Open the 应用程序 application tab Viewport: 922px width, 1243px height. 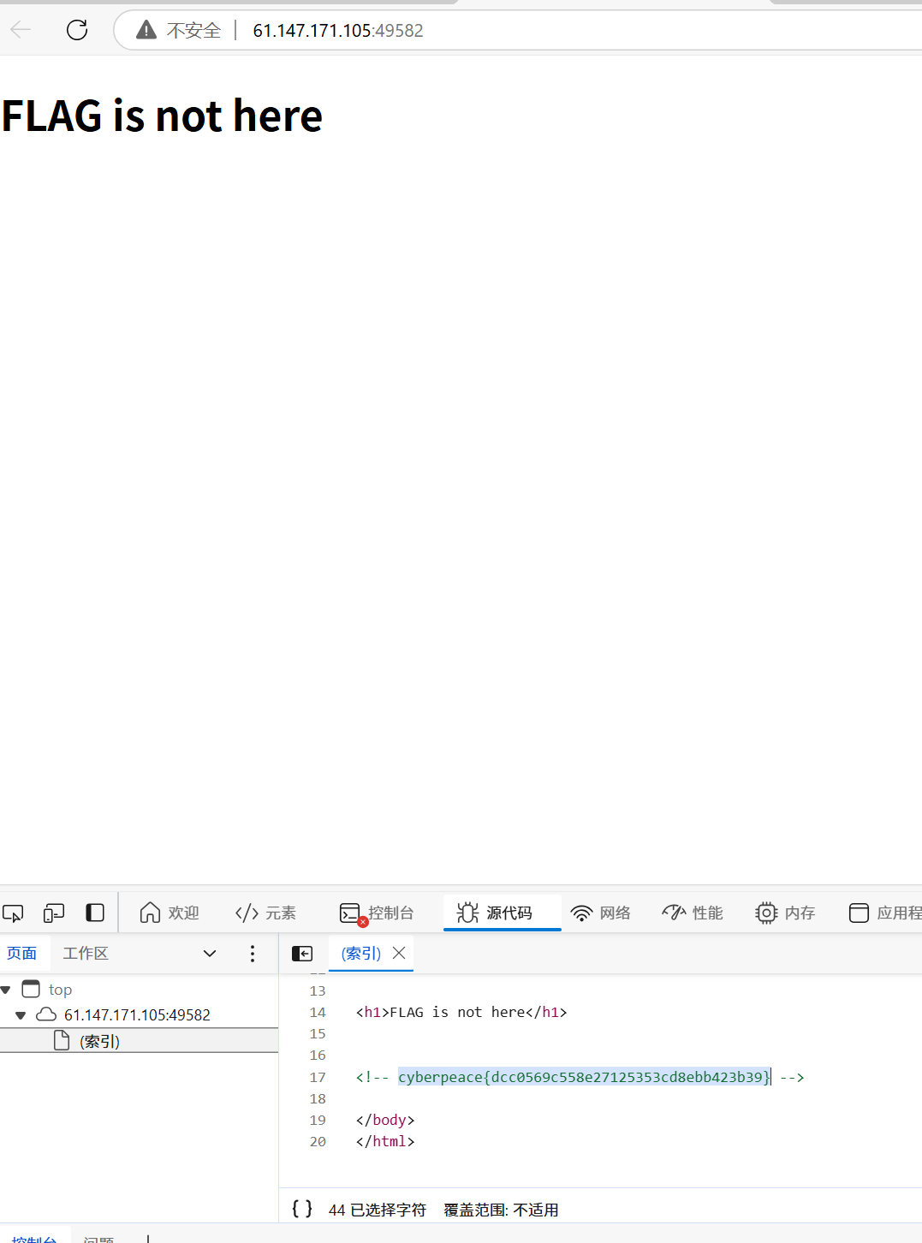[x=884, y=913]
